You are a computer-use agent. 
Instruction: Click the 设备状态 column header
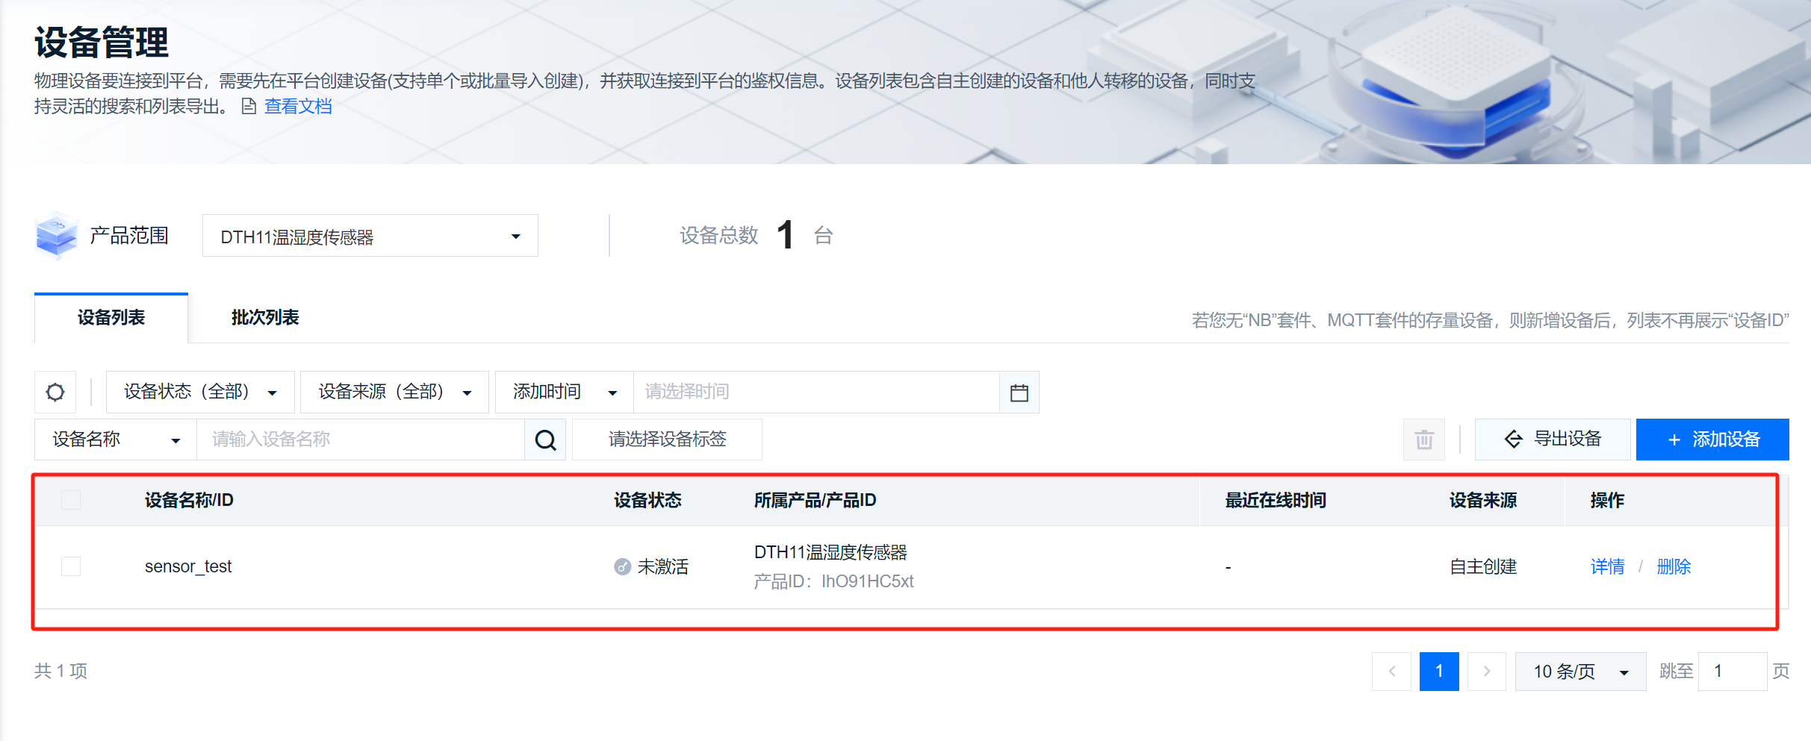(x=647, y=500)
